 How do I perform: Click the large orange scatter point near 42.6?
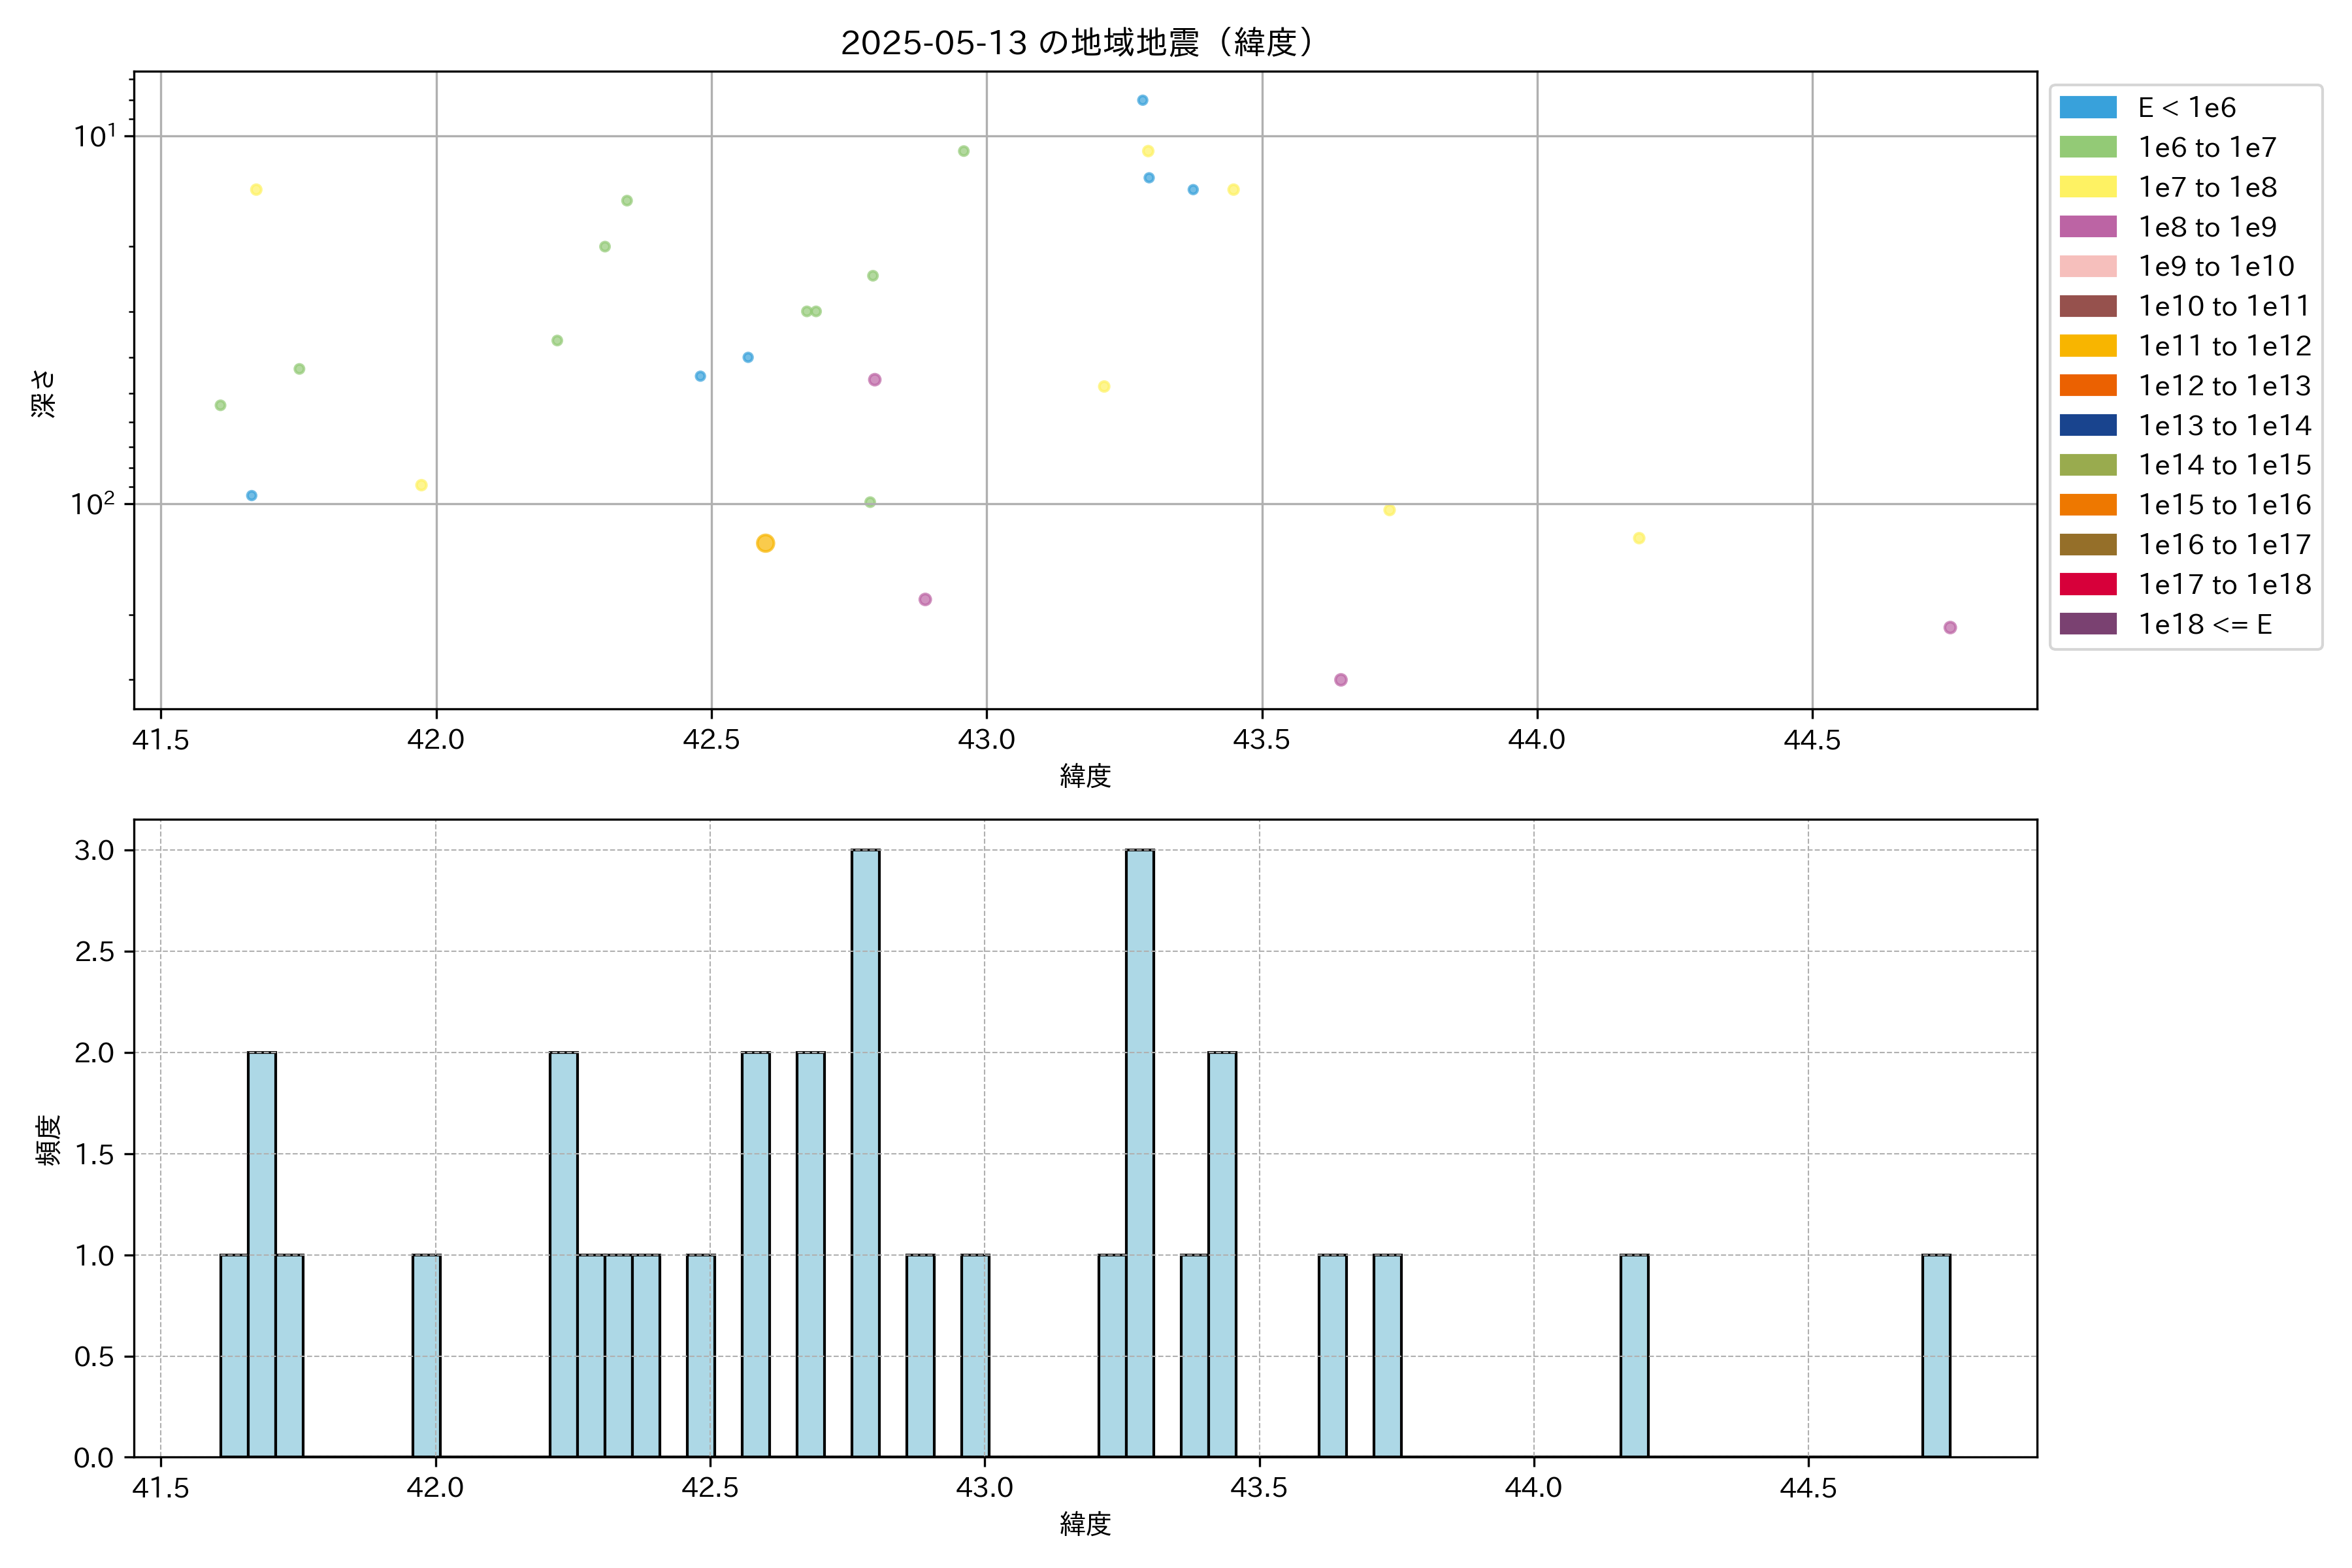[765, 543]
